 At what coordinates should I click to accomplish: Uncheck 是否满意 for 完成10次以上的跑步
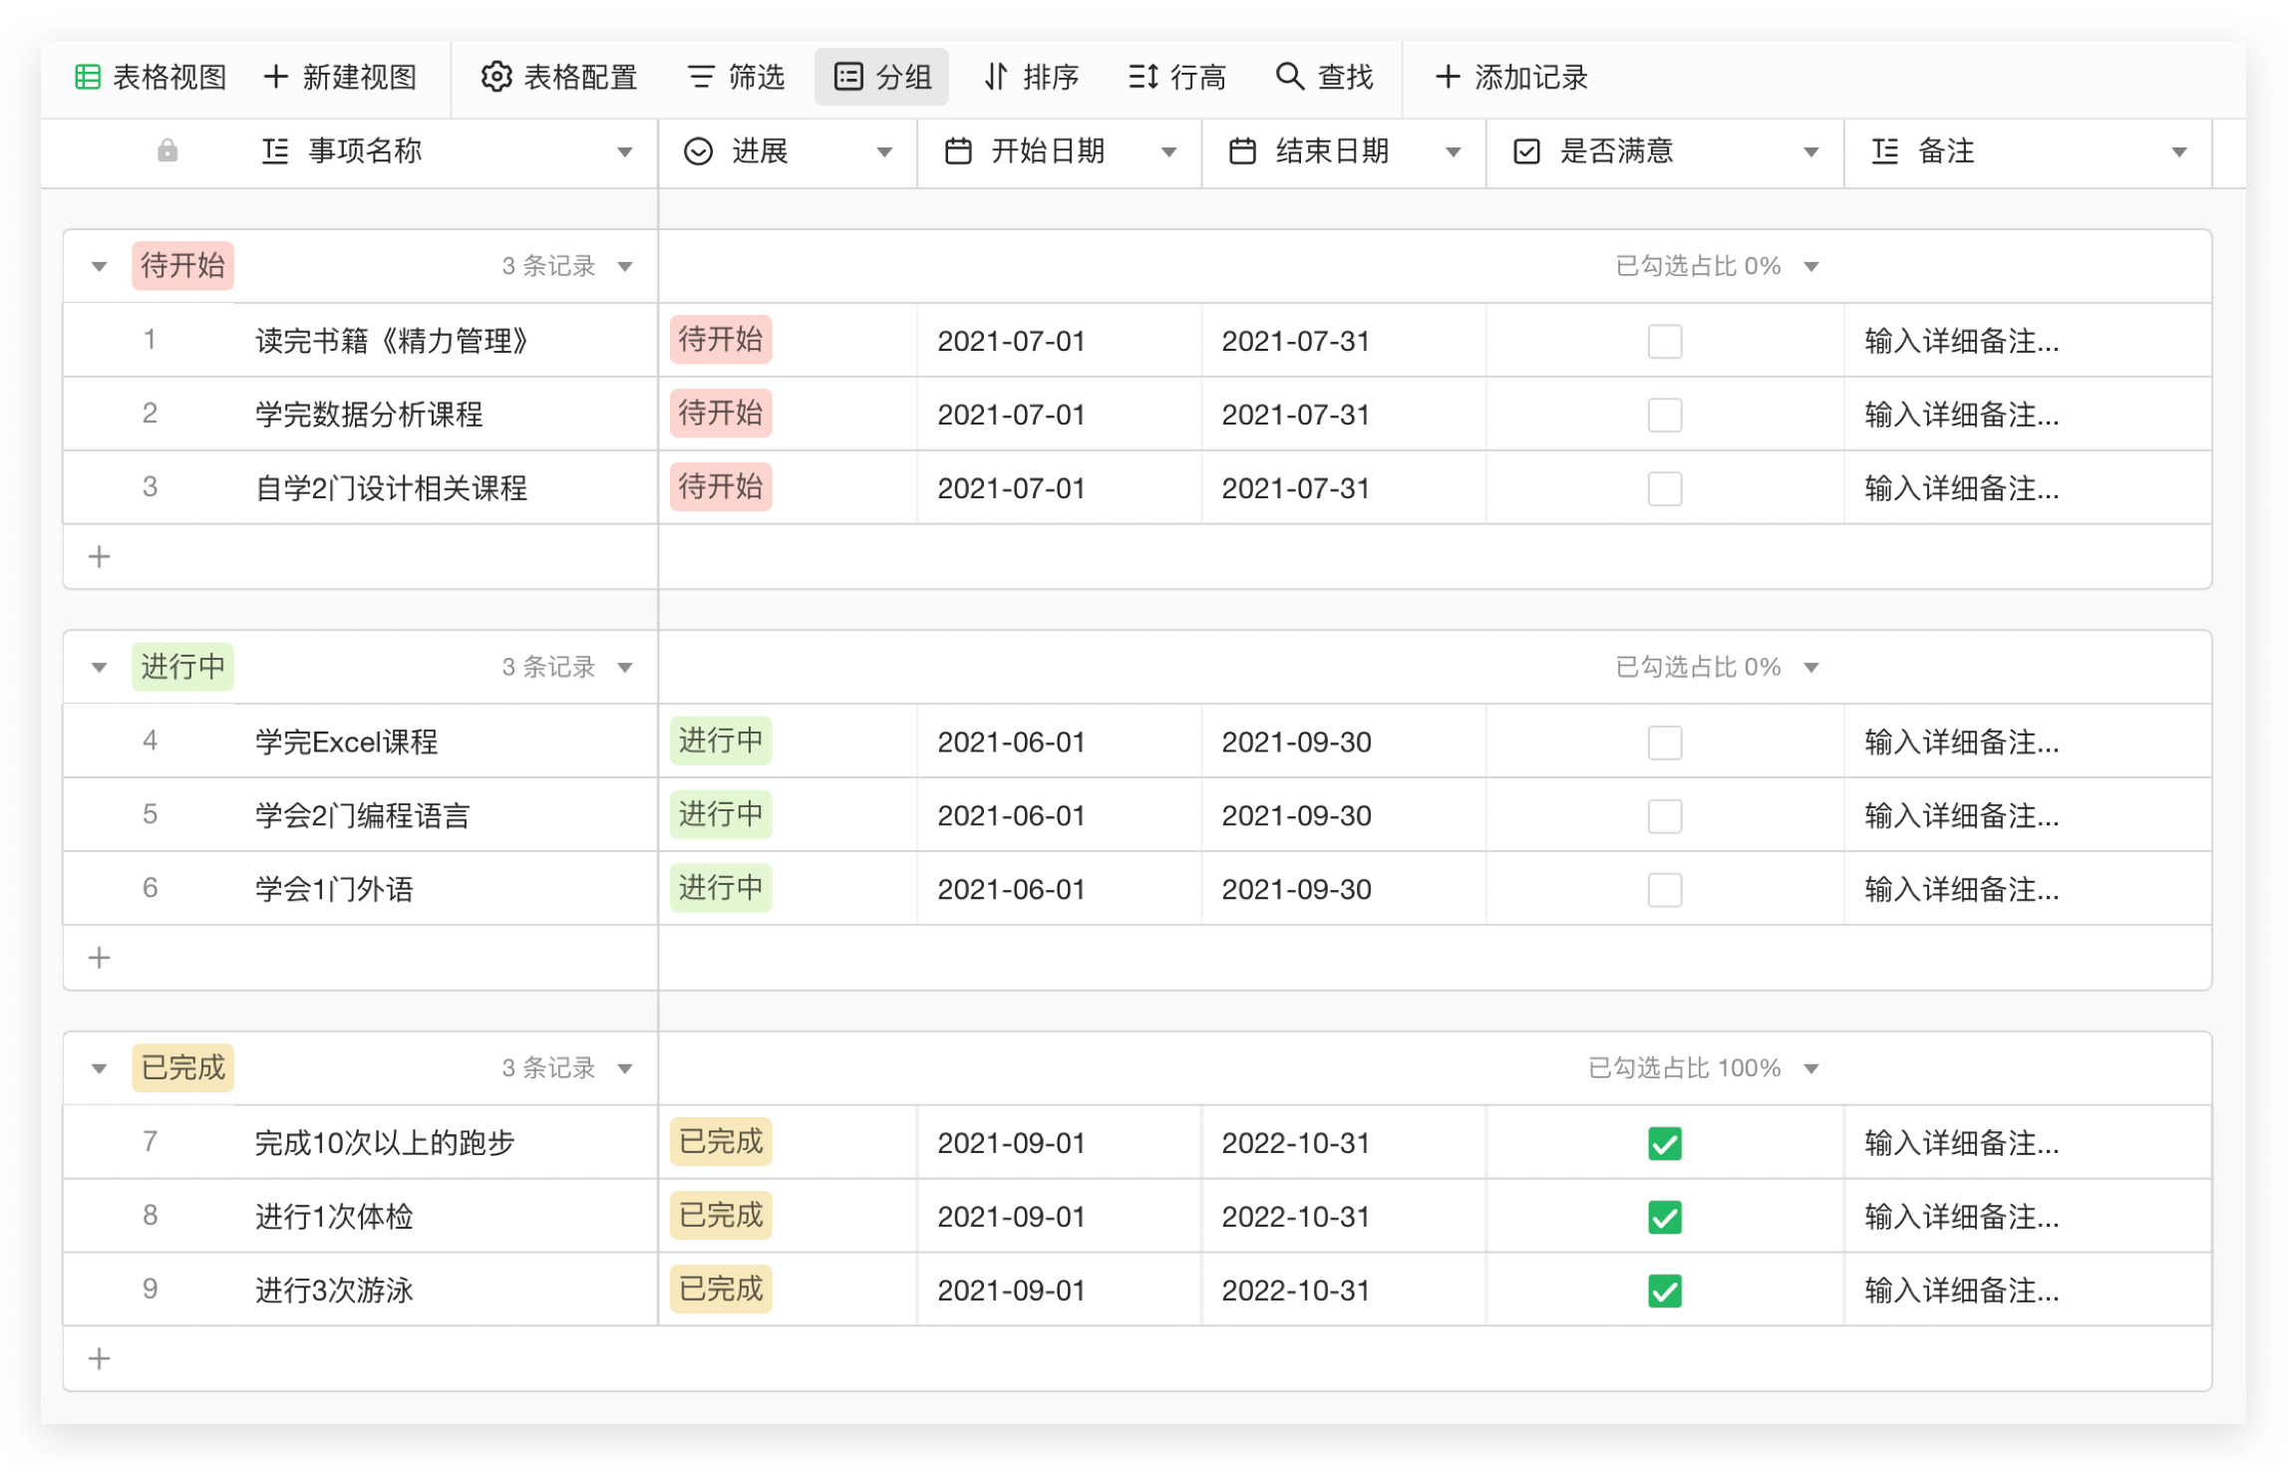1664,1142
